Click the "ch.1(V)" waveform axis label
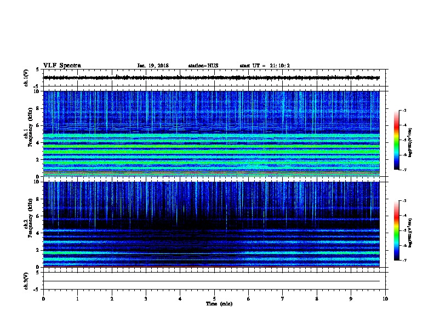The image size is (434, 335). 26,78
